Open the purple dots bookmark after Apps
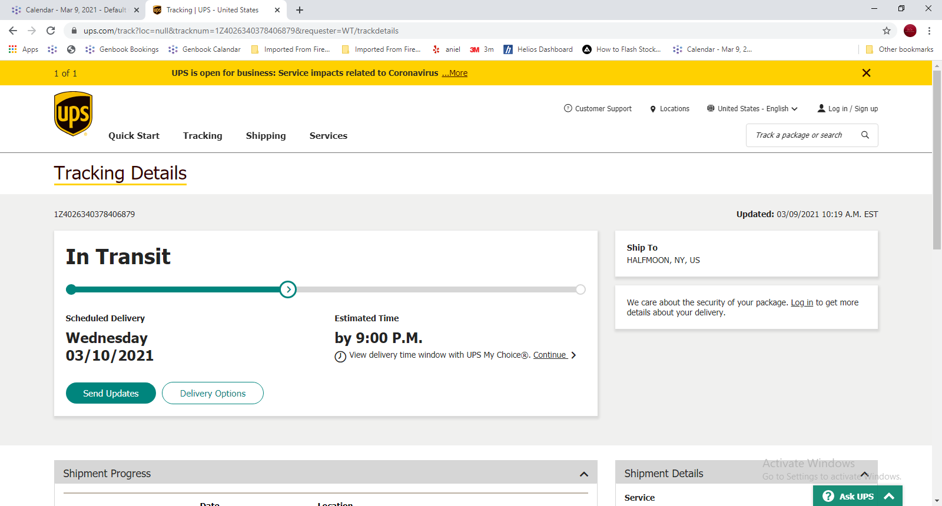 [x=52, y=49]
